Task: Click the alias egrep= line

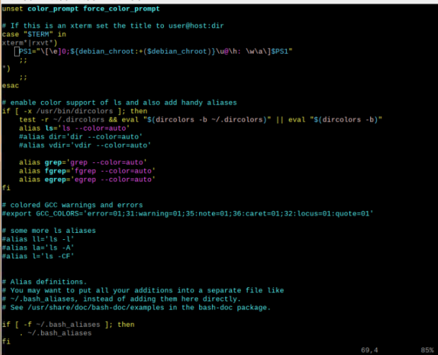Action: [87, 179]
